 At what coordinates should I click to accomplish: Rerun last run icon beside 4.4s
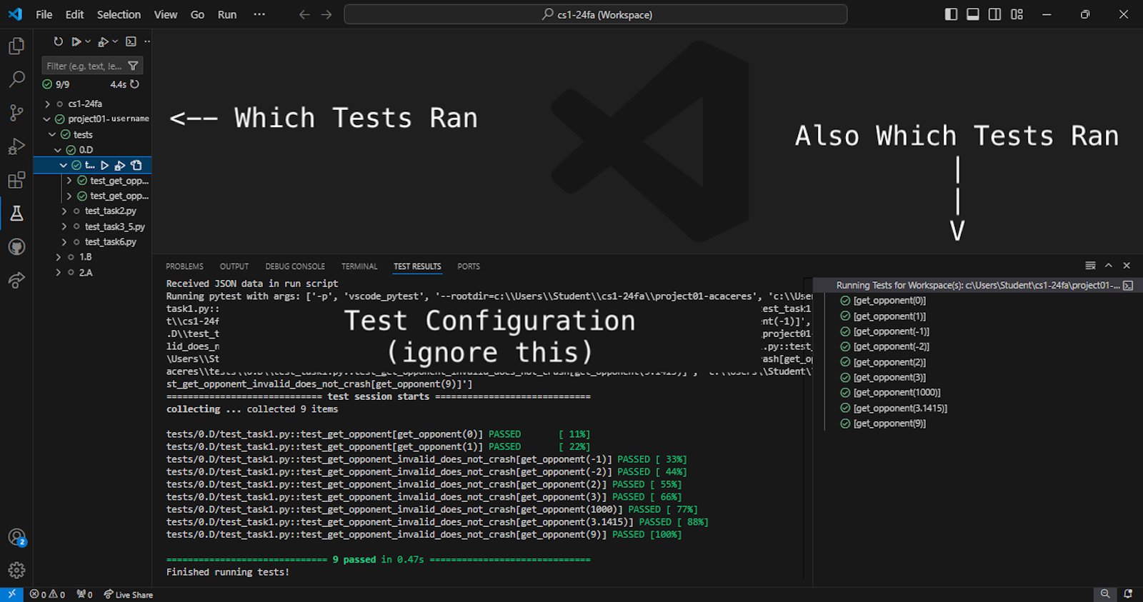pyautogui.click(x=134, y=84)
